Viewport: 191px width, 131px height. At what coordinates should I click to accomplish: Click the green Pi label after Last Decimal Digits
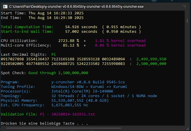coord(54,55)
